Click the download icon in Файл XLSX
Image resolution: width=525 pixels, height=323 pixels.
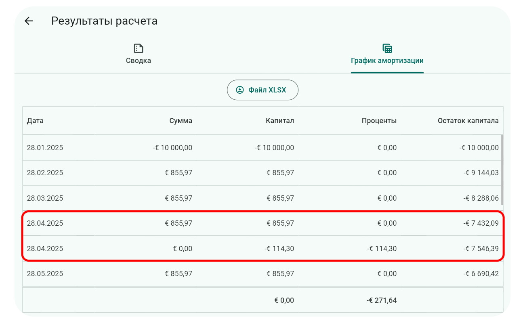[x=240, y=90]
